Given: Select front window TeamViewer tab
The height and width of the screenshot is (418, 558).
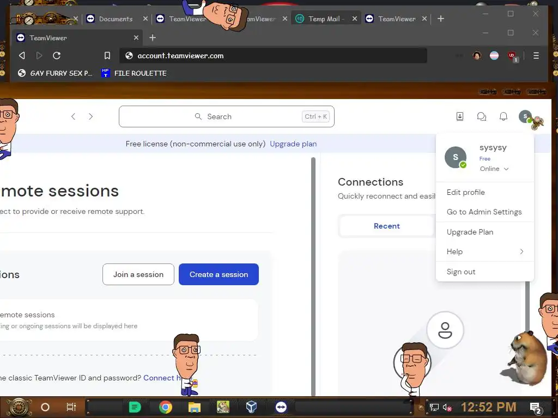Looking at the screenshot, I should [76, 38].
